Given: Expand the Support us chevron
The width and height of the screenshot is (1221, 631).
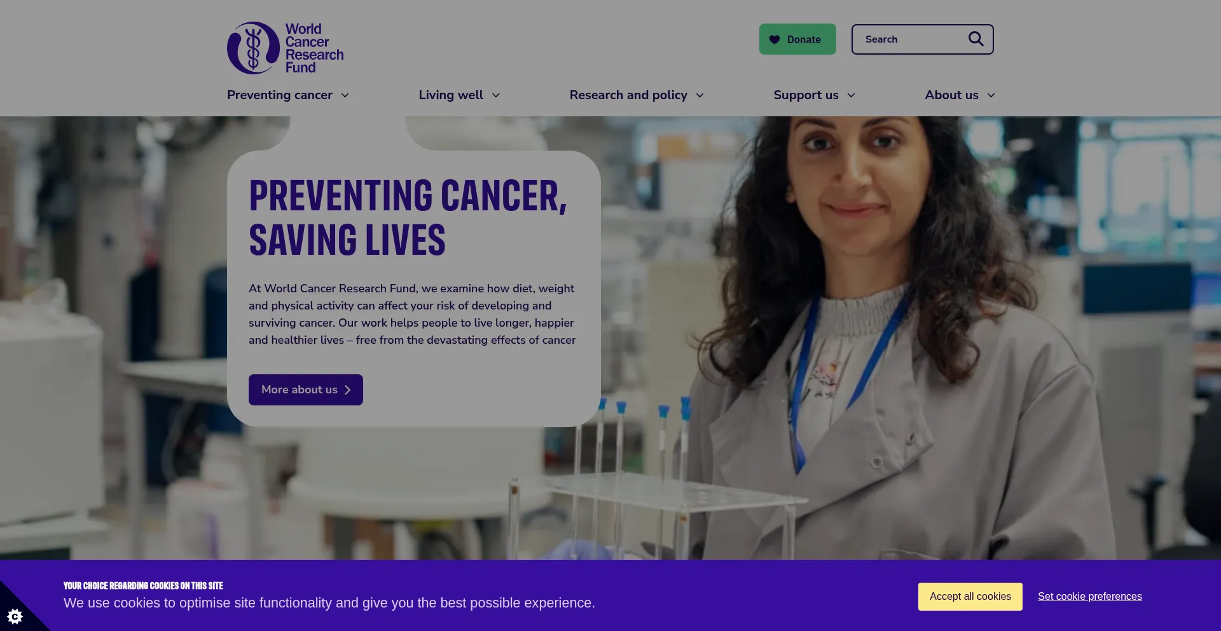Looking at the screenshot, I should click(851, 95).
